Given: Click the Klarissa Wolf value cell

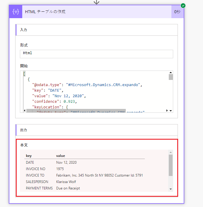Looking at the screenshot, I should 66,182.
